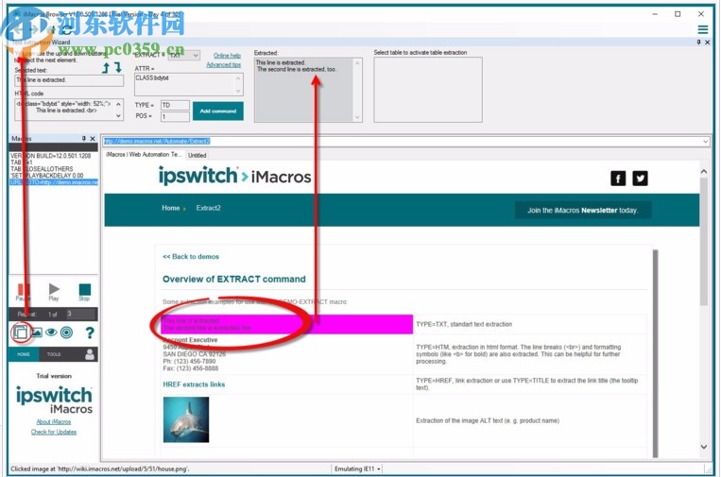
Task: Expand the address bar URL dropdown
Action: click(x=705, y=142)
